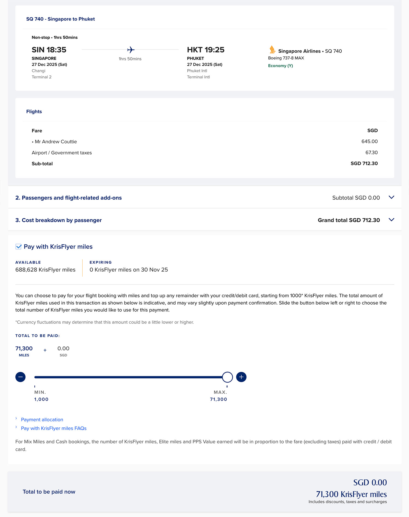Click the Pay with KrisFlyer miles label
Screen dimensions: 409x517
click(58, 247)
